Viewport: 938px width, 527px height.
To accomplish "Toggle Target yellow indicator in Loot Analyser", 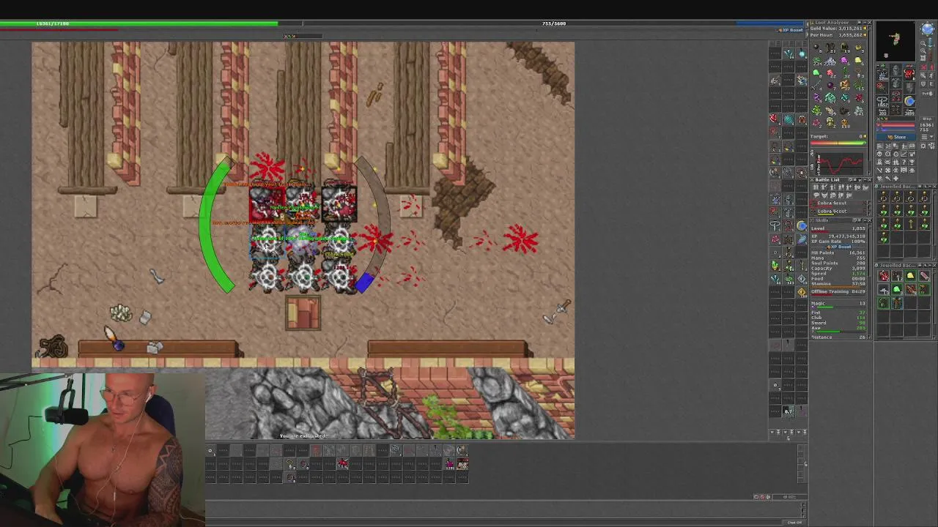I will 865,136.
